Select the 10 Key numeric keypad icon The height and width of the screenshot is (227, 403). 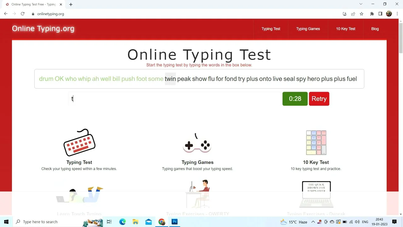[x=316, y=143]
